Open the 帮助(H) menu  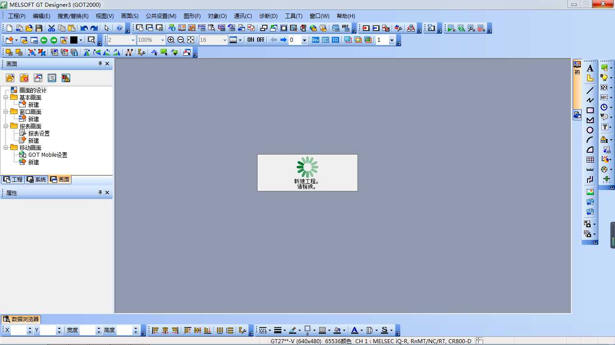click(346, 16)
